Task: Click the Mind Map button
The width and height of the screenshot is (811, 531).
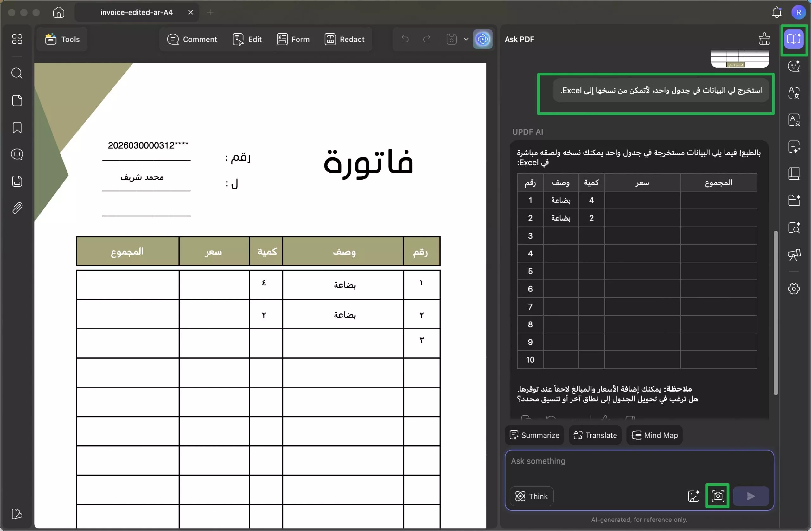Action: click(x=654, y=435)
